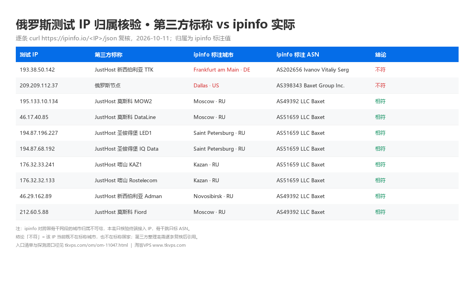Select the IP 209.209.112.37
Viewport: 474px width, 291px height.
39,85
